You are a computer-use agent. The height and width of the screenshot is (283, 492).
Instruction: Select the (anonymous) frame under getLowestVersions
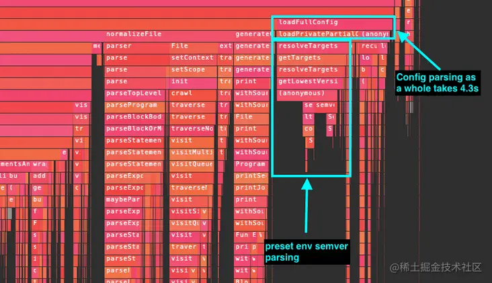tap(307, 93)
